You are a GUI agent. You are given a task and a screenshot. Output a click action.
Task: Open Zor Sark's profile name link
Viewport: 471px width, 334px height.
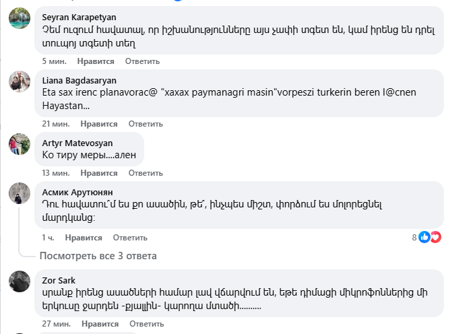59,280
